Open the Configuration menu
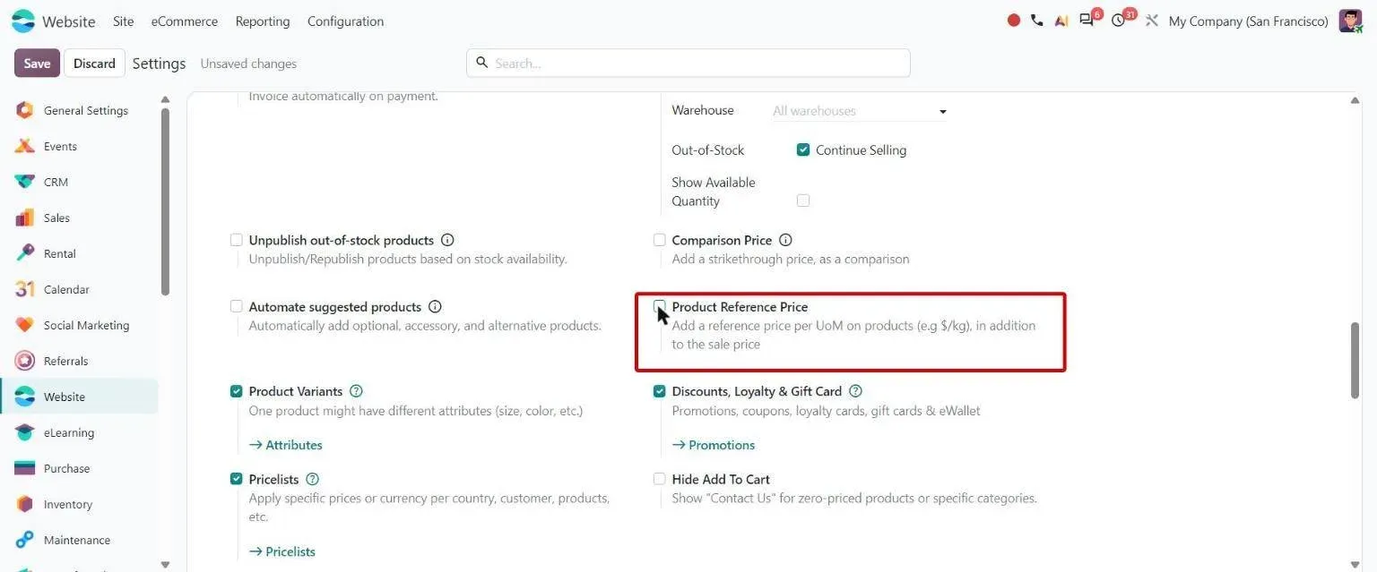 point(345,21)
